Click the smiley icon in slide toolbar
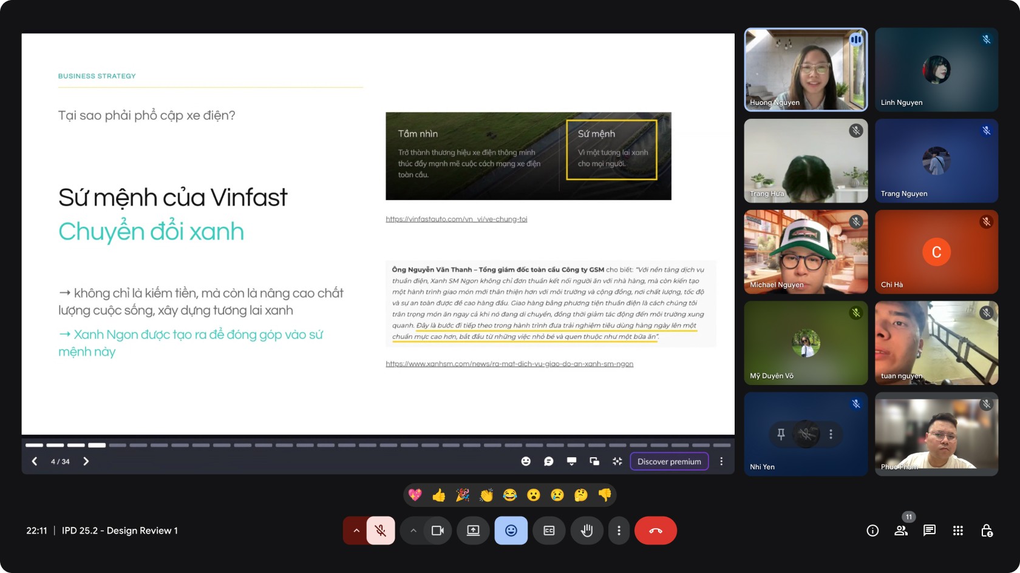This screenshot has height=573, width=1020. point(526,461)
